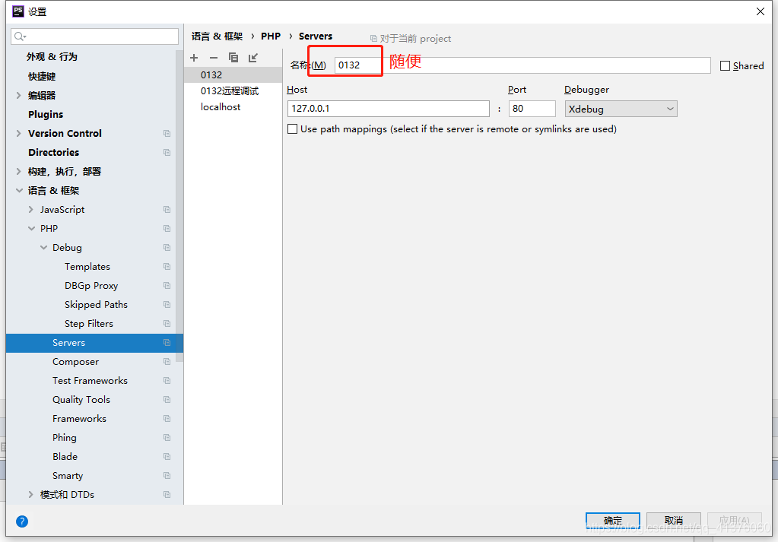
Task: Open the Debugger Xdebug dropdown
Action: 621,109
